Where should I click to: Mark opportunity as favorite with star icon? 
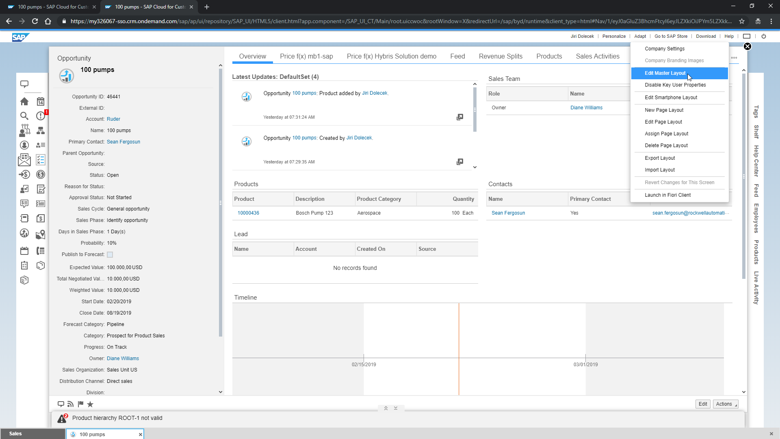[x=90, y=404]
